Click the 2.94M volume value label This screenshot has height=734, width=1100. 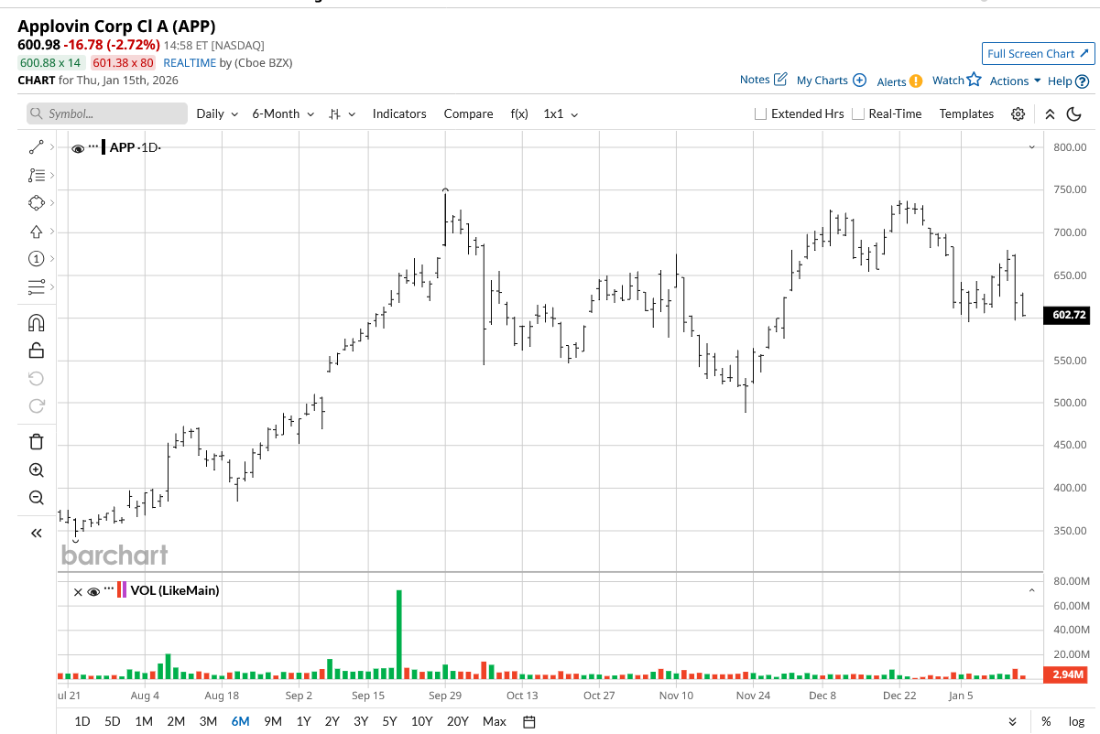point(1066,675)
